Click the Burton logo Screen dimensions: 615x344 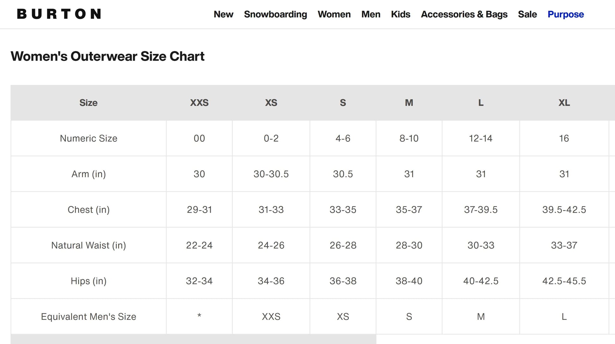(59, 14)
